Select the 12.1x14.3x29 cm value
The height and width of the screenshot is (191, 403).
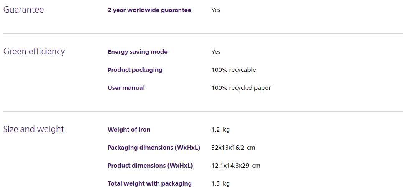point(236,166)
